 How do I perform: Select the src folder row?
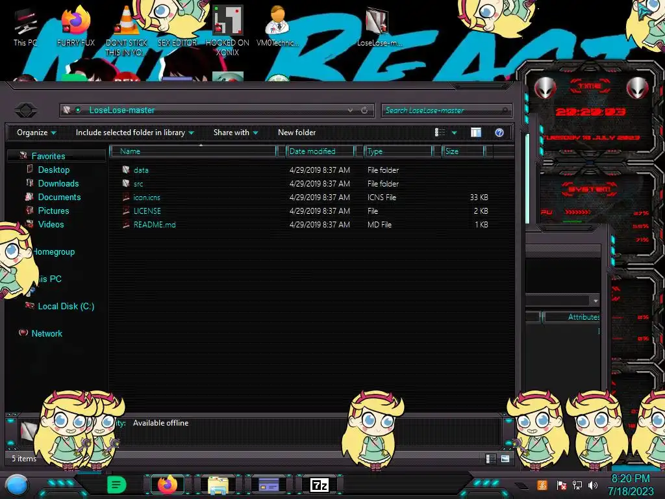(x=305, y=184)
